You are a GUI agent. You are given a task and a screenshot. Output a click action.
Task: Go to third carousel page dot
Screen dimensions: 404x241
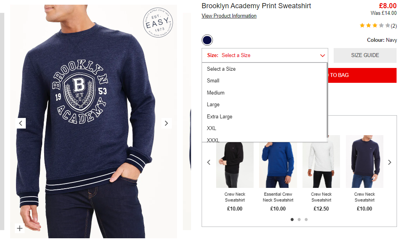306,220
